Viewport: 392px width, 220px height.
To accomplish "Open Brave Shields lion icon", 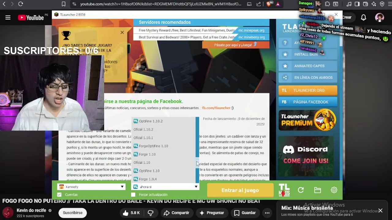I will click(269, 4).
